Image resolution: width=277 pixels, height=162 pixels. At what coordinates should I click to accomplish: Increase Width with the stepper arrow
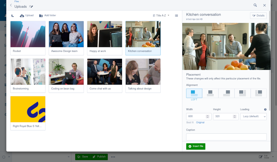tap(208, 115)
